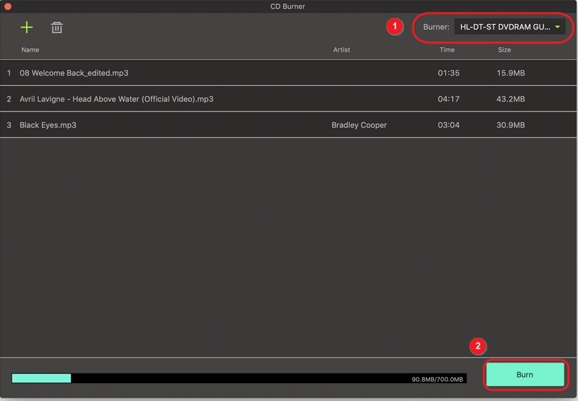Click the disc capacity progress bar
The height and width of the screenshot is (401, 578).
[238, 378]
